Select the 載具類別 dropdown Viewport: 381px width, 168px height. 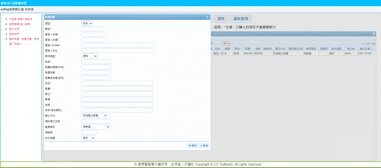pos(96,127)
